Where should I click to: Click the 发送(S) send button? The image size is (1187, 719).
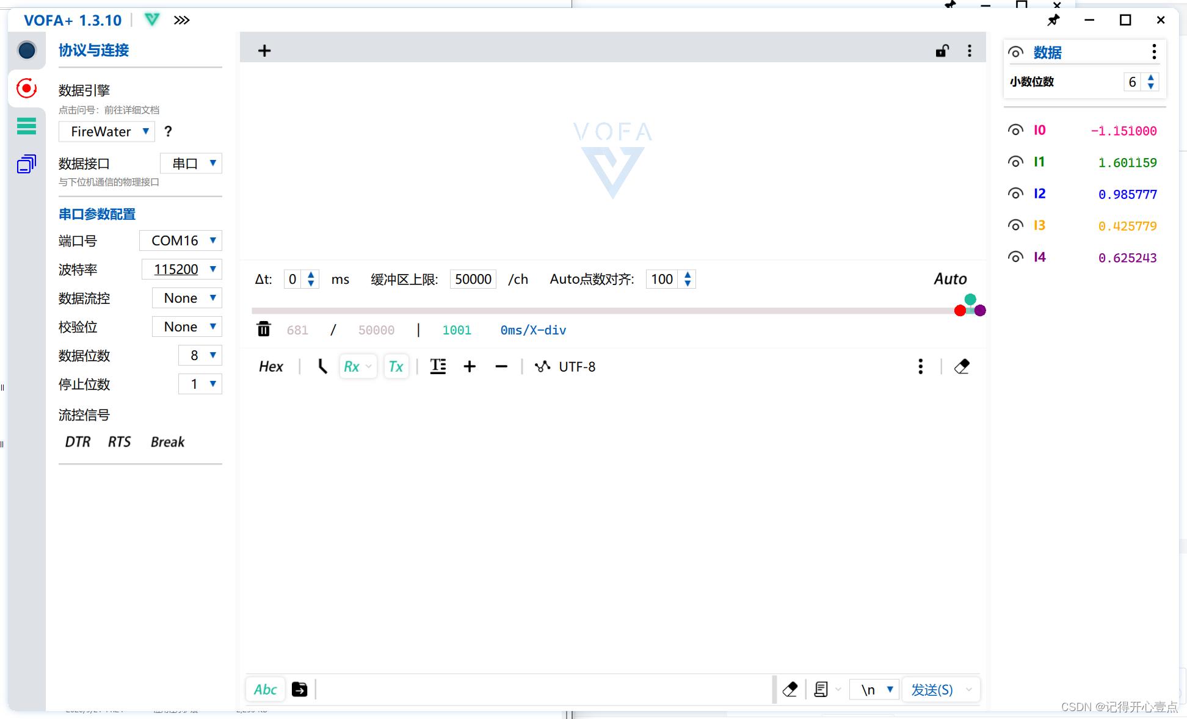pos(934,689)
